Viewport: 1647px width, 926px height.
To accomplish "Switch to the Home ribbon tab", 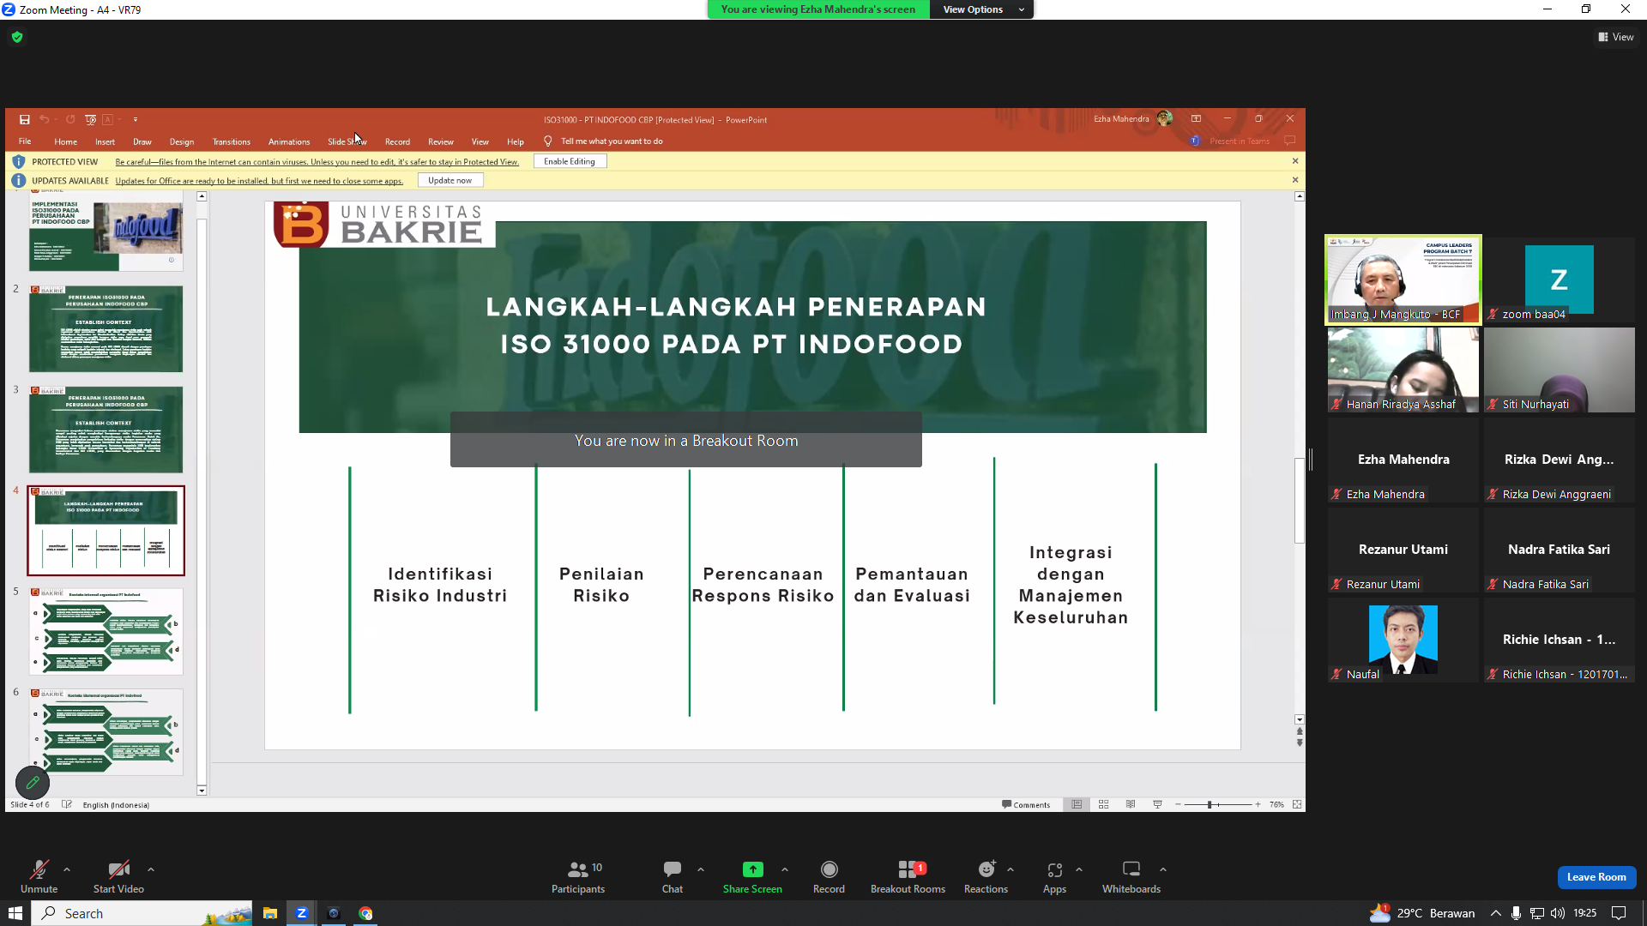I will pyautogui.click(x=65, y=141).
